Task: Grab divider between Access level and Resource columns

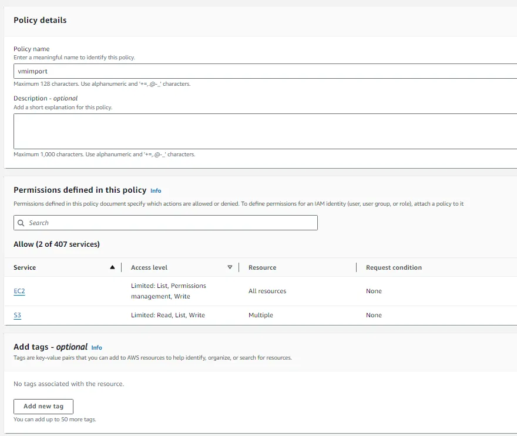Action: click(239, 267)
